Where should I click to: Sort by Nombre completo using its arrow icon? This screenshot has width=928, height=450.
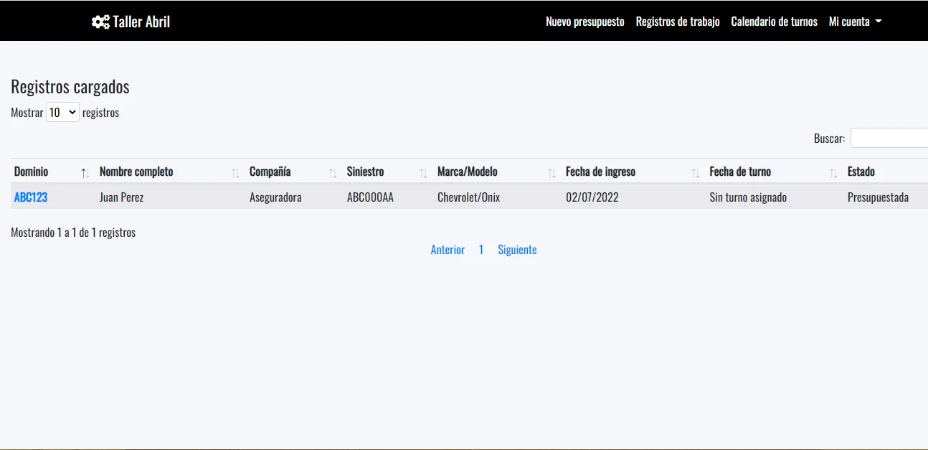[x=235, y=173]
